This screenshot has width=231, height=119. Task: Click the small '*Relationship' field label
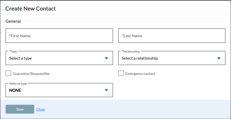click(x=131, y=51)
